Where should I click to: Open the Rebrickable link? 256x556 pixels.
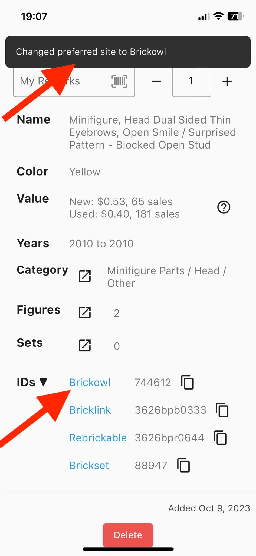point(98,438)
